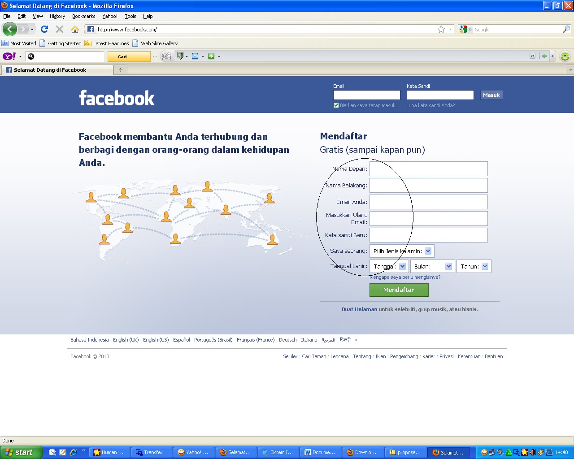Click the login Email input field
This screenshot has width=574, height=459.
pos(367,95)
